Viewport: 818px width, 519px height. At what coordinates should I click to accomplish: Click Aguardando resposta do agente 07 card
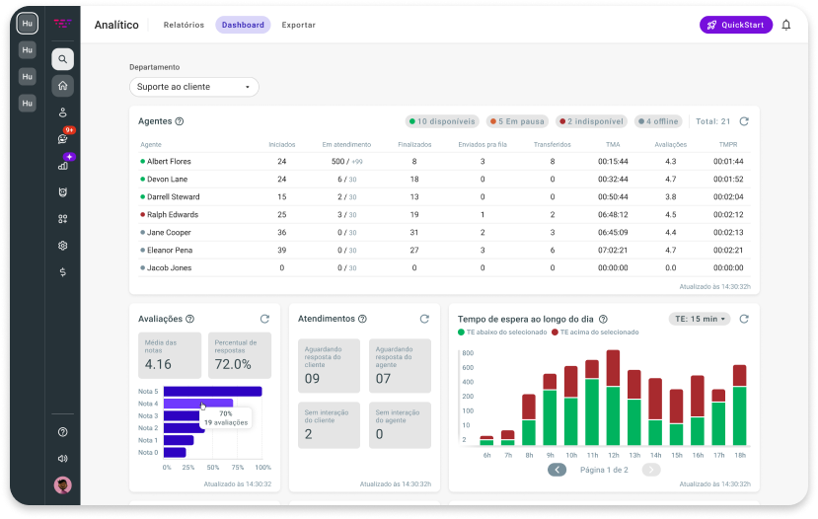(x=401, y=366)
